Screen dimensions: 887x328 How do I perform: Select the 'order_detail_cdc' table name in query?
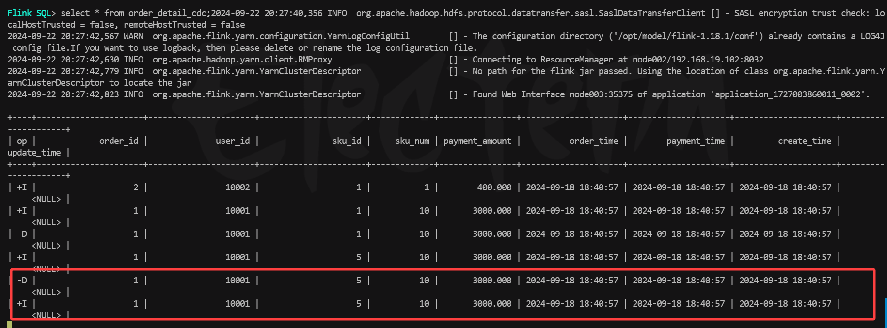click(167, 13)
